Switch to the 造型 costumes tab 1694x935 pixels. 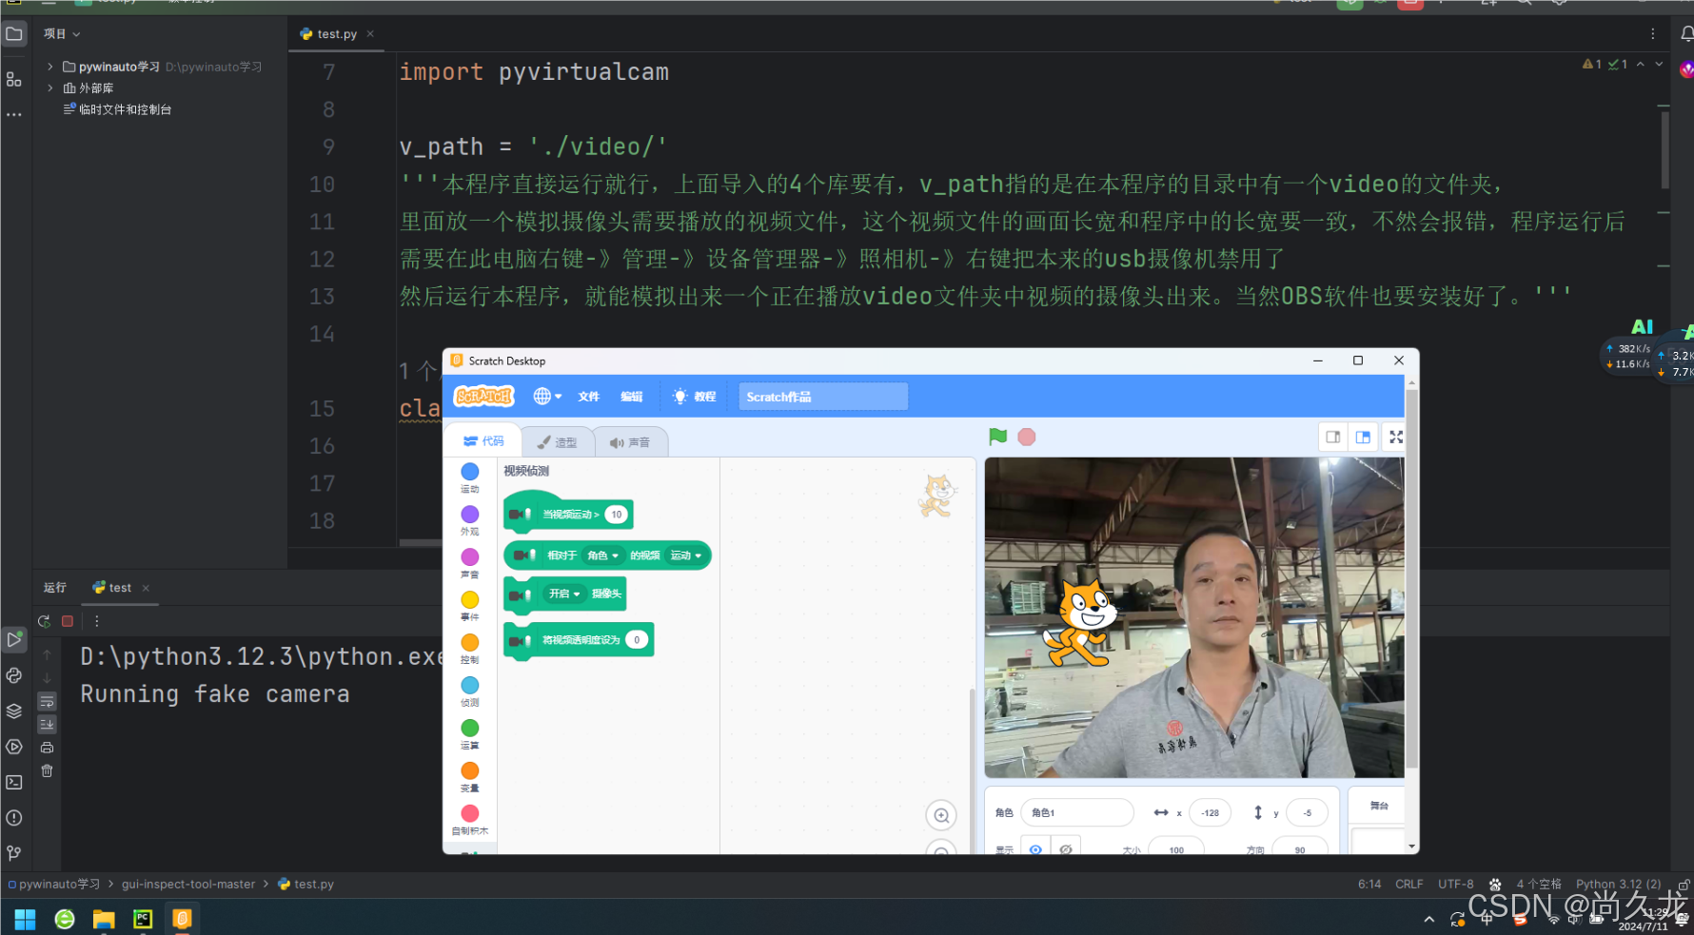[x=557, y=442]
